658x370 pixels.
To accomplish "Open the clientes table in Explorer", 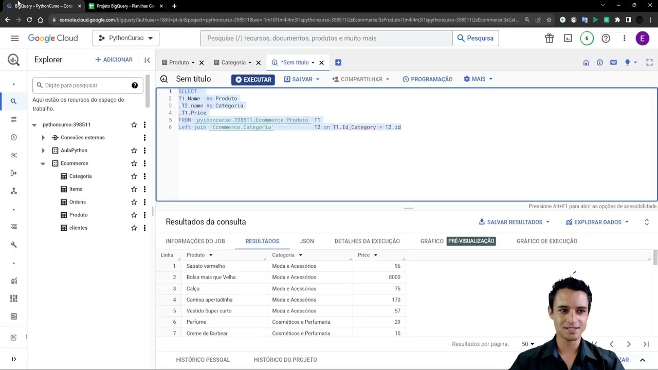I will coord(78,228).
